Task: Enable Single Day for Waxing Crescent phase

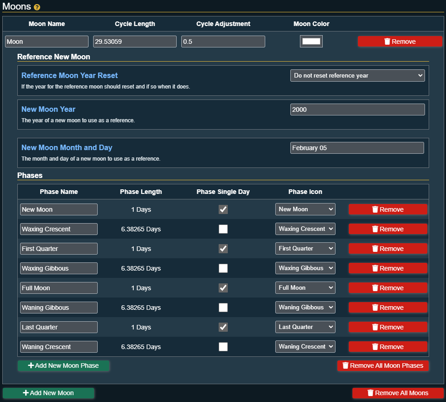Action: pos(223,229)
